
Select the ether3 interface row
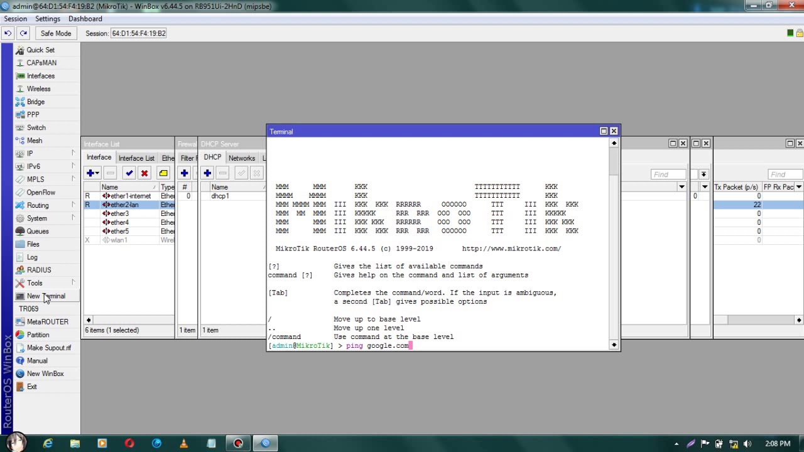tap(129, 213)
